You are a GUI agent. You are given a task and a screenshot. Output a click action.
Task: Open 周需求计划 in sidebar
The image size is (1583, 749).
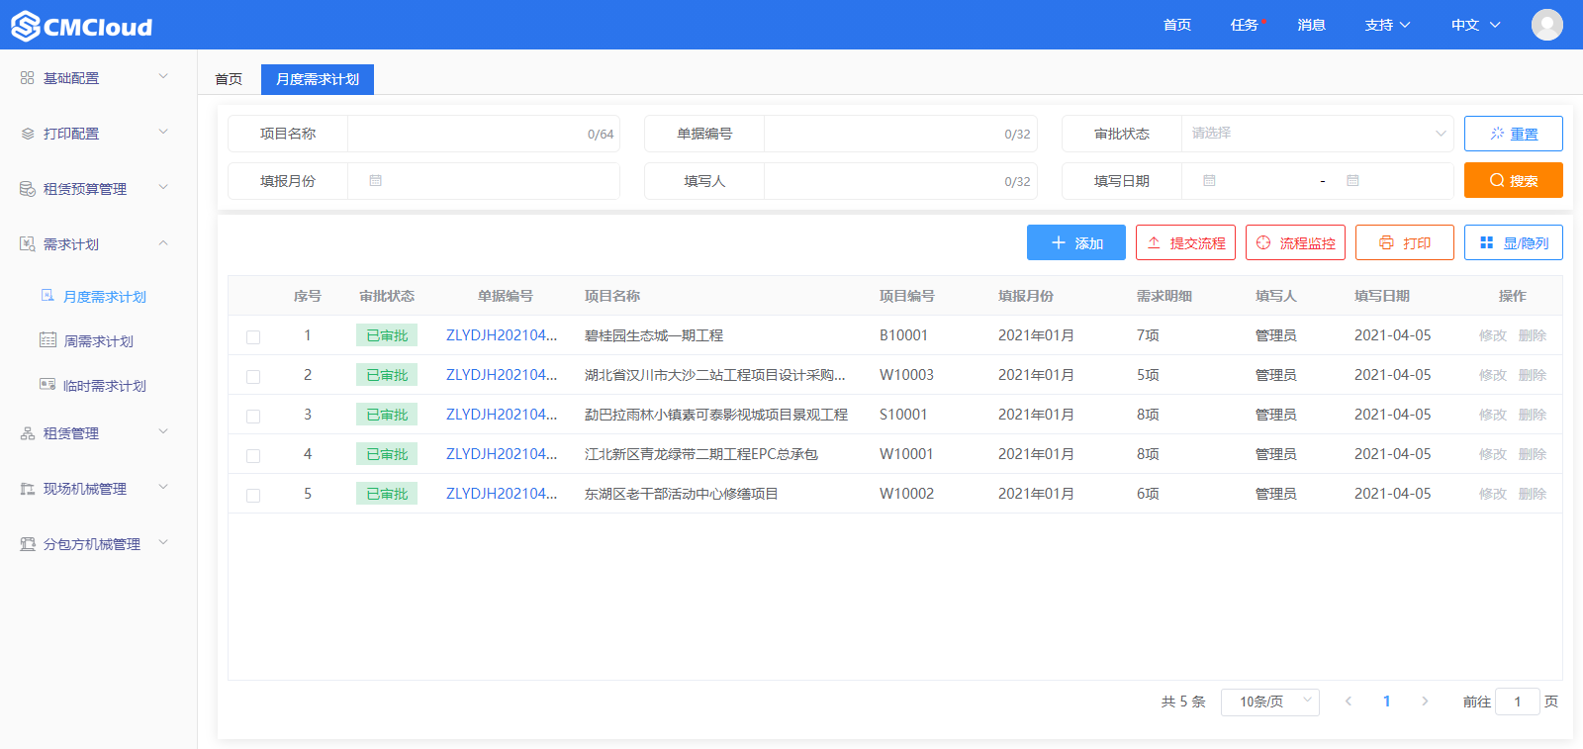pyautogui.click(x=99, y=341)
